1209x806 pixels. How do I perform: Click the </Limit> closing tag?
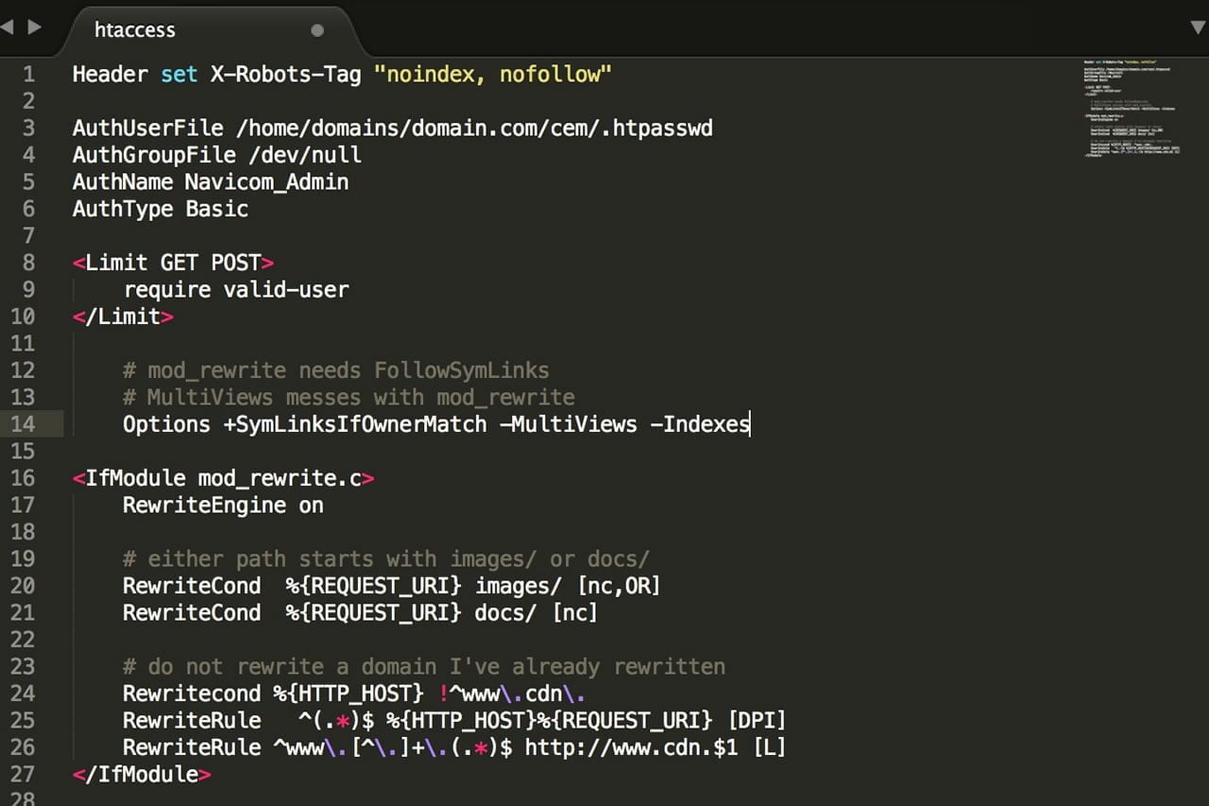click(124, 317)
